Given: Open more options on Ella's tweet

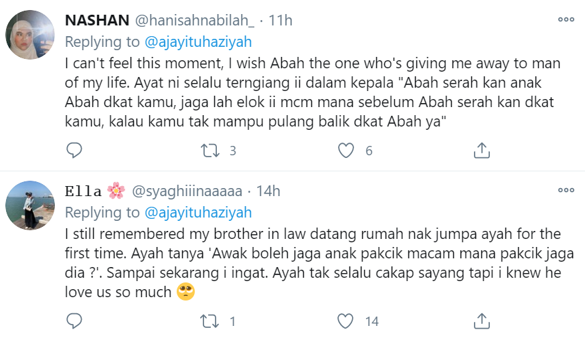Looking at the screenshot, I should pos(566,191).
